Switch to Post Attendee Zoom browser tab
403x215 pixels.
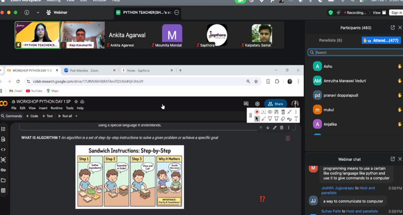(89, 70)
